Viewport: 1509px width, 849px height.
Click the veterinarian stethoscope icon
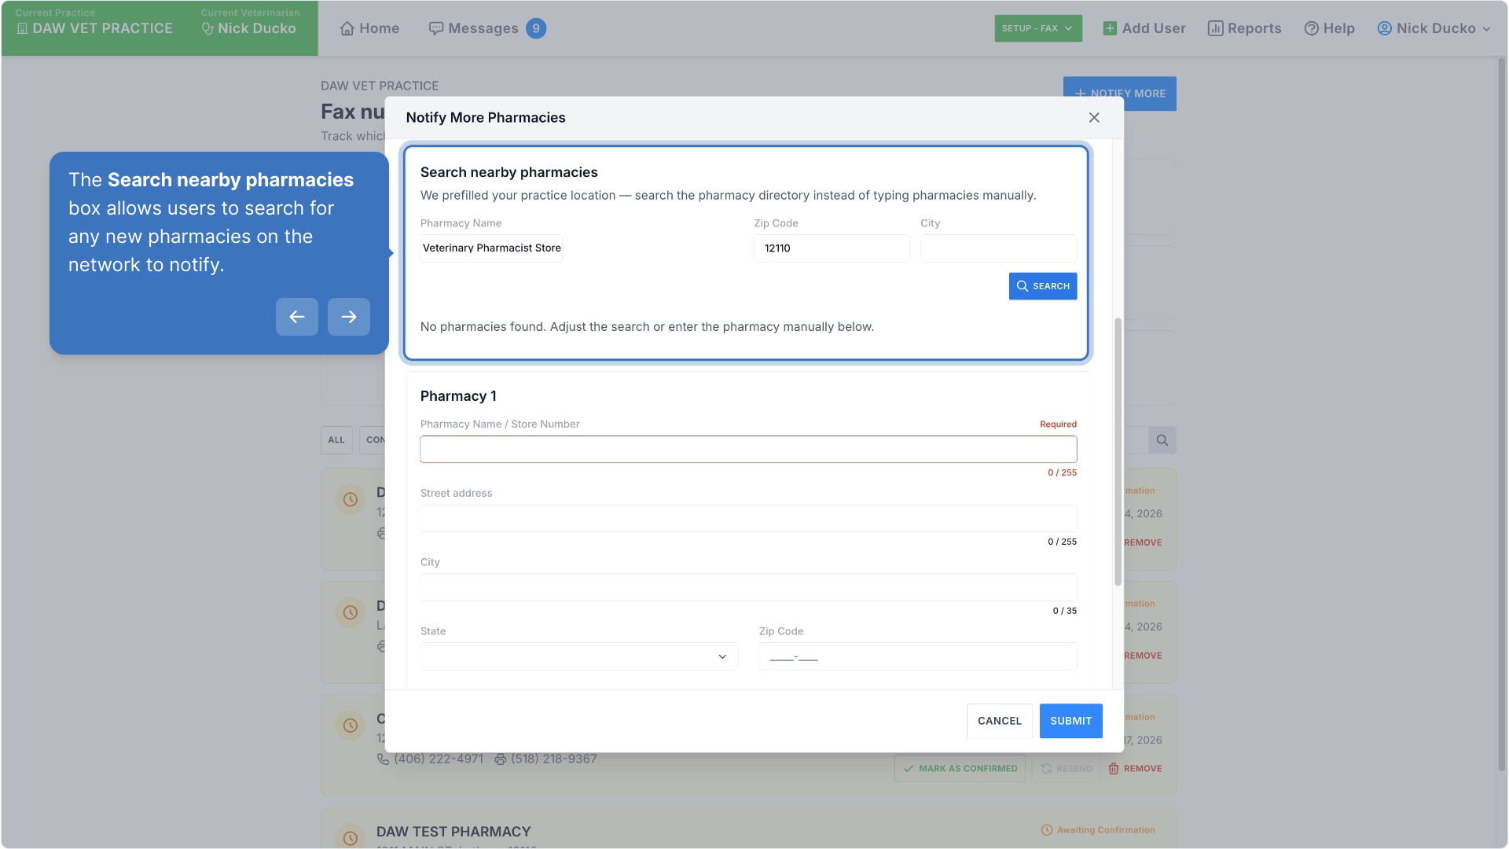coord(207,28)
